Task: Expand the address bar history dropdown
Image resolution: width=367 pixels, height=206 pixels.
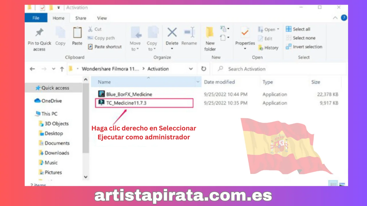Action: [x=191, y=69]
